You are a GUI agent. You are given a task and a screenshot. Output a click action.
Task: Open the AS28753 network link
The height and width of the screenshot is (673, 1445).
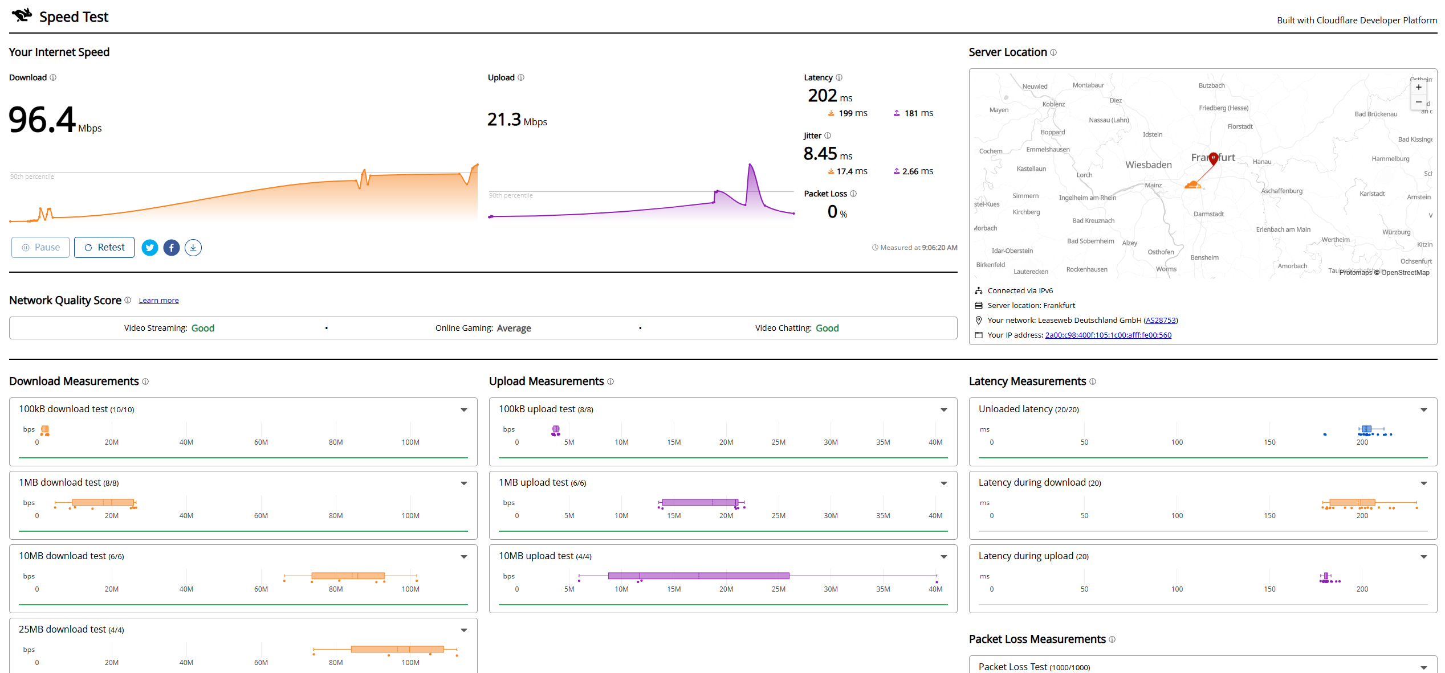pyautogui.click(x=1161, y=321)
